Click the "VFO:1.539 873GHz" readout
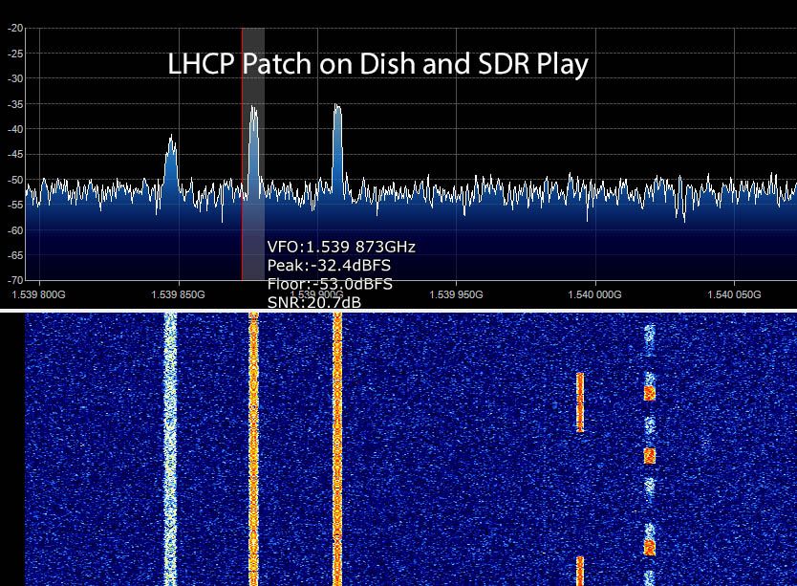The image size is (797, 586). pos(341,247)
